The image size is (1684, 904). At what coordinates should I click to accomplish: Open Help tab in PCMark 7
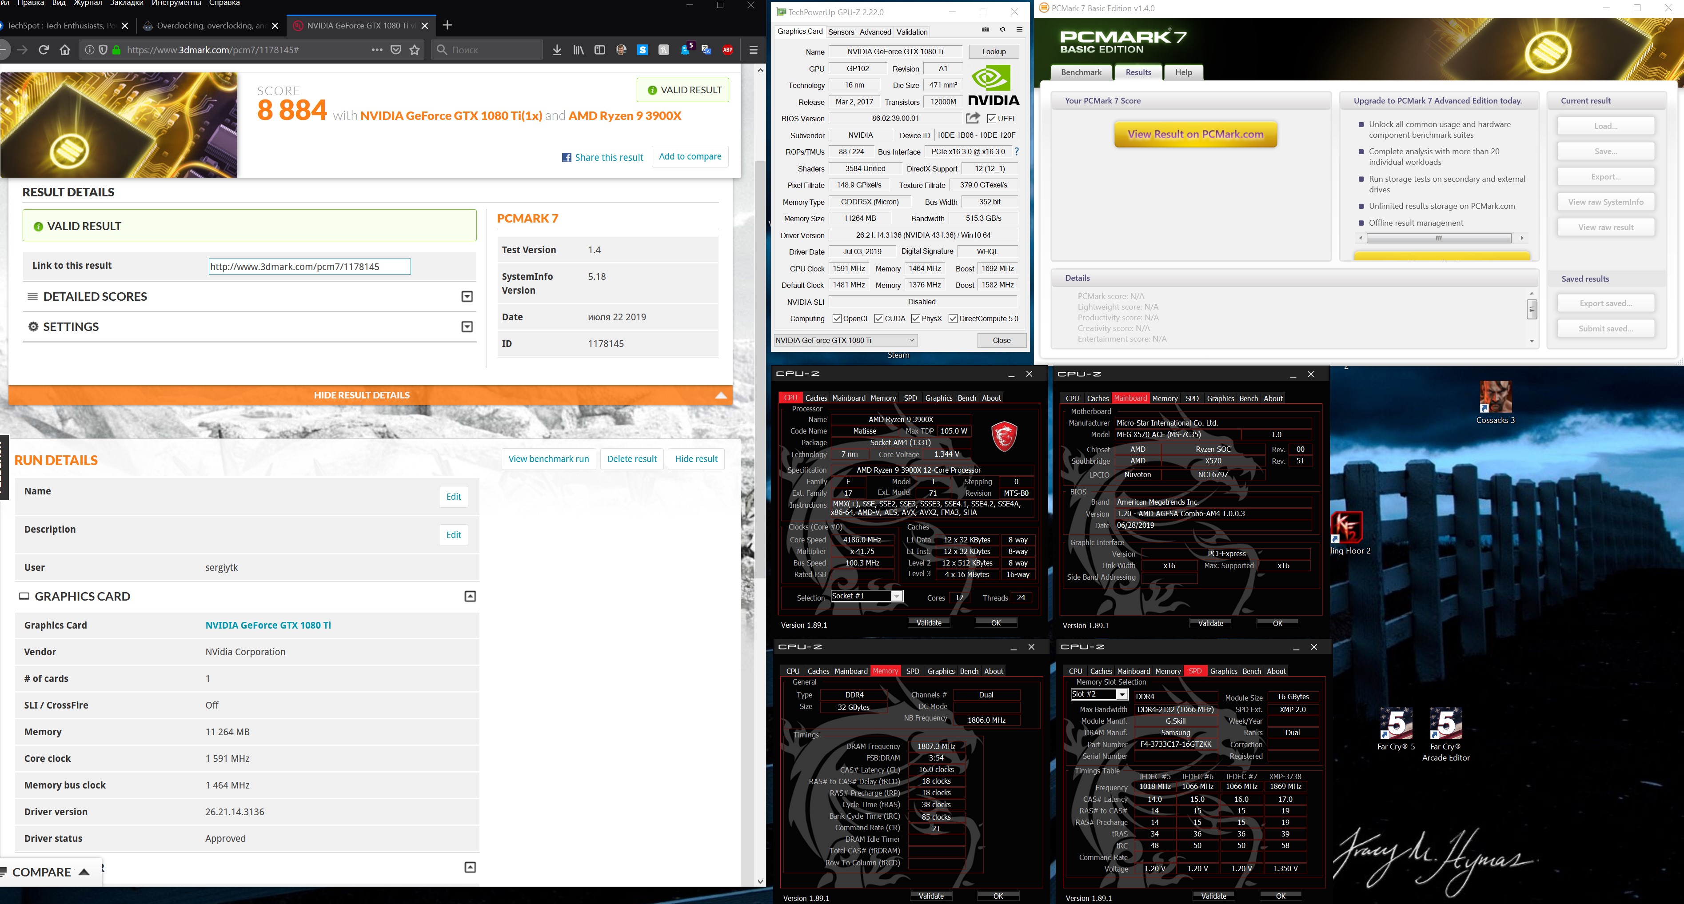[x=1184, y=72]
